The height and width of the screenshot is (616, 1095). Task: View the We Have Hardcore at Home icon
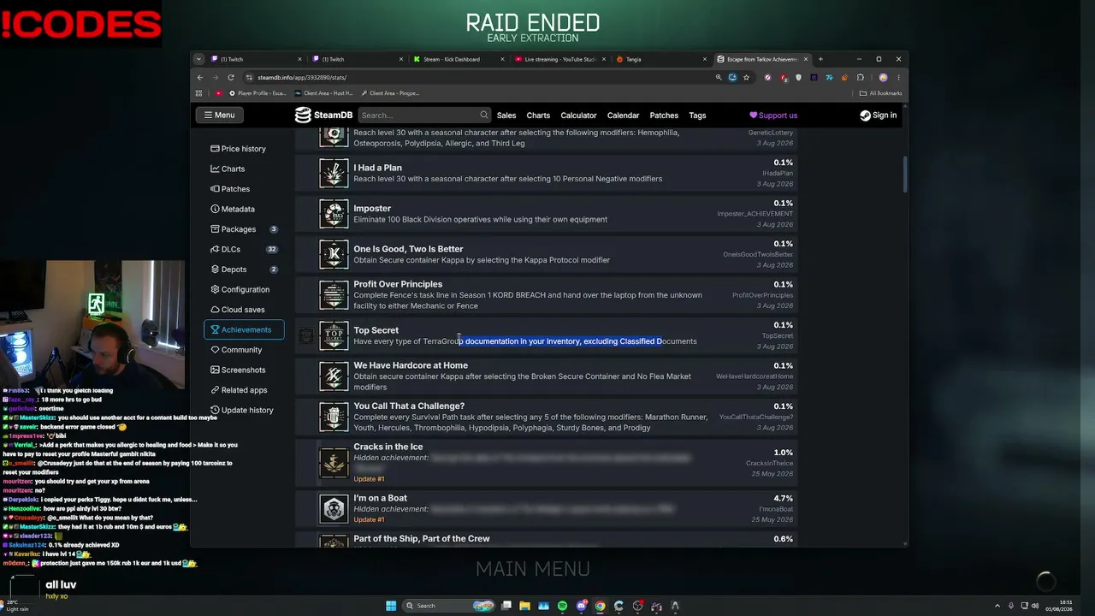coord(334,376)
